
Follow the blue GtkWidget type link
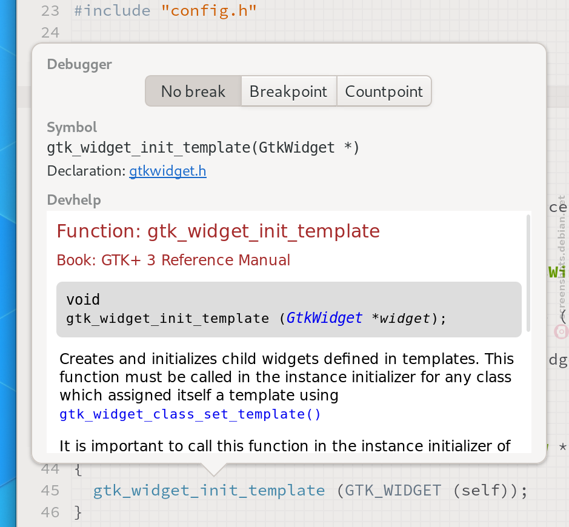click(324, 318)
